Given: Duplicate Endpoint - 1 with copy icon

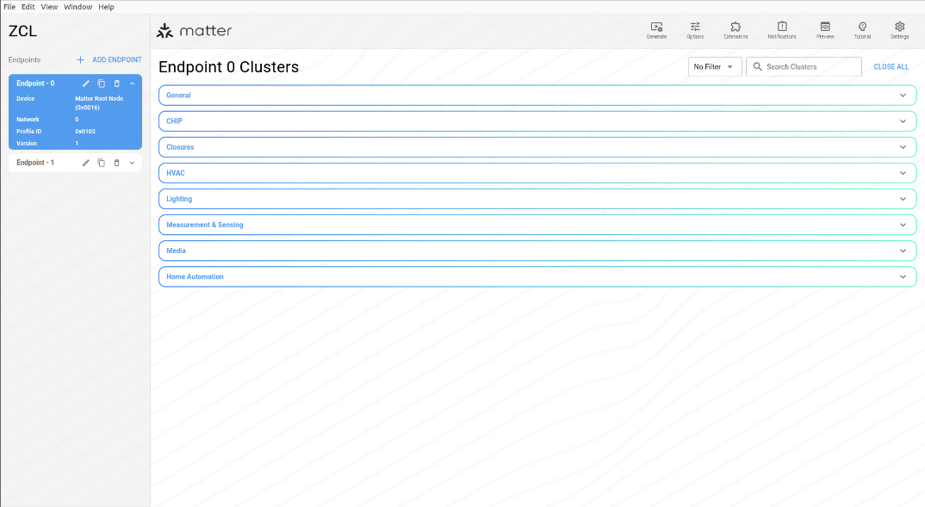Looking at the screenshot, I should point(101,163).
